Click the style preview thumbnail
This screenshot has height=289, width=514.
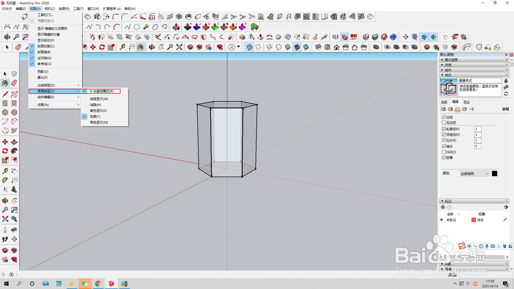pos(448,87)
